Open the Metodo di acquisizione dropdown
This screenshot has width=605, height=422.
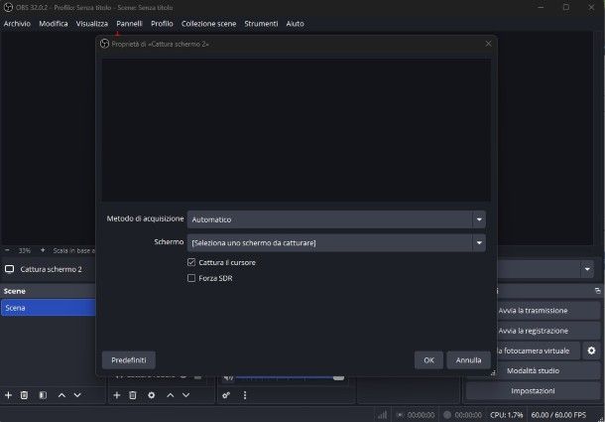[x=336, y=219]
